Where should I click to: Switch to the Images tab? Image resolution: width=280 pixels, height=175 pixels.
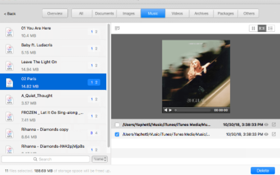point(129,13)
